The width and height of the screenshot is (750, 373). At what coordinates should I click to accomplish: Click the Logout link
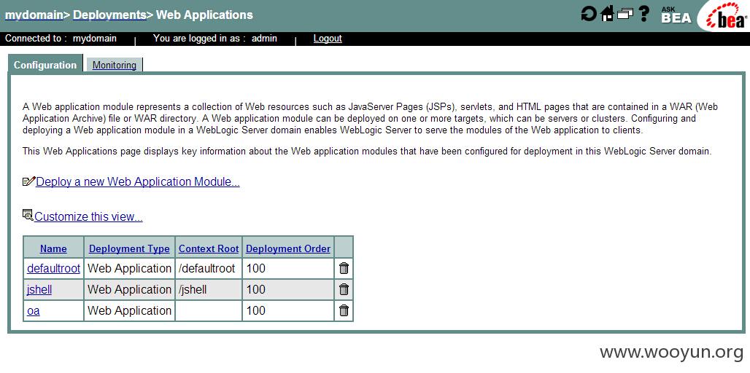click(328, 38)
